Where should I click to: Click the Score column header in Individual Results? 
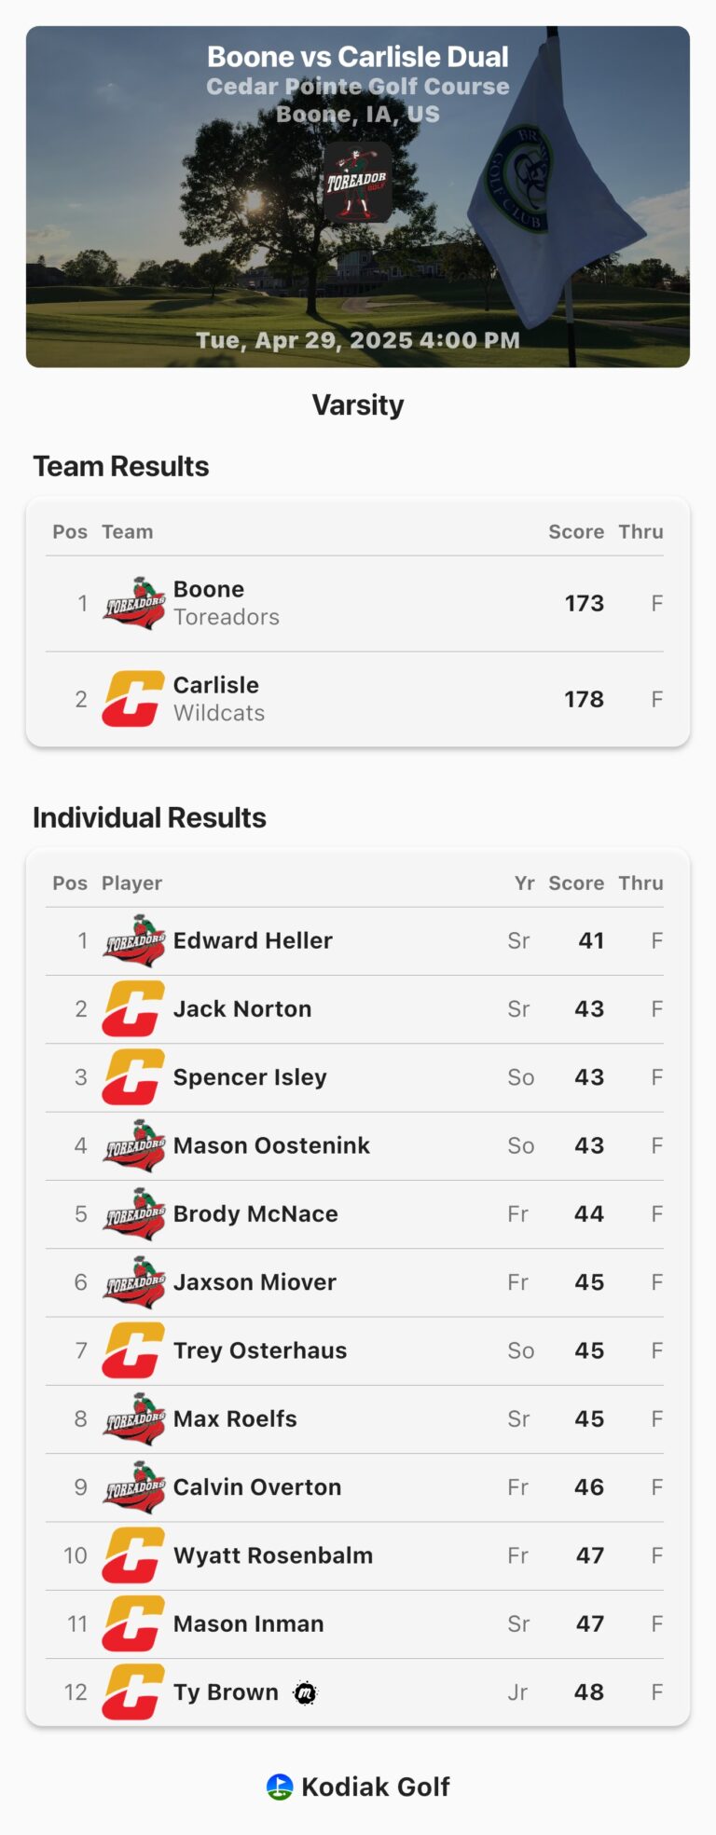point(575,883)
